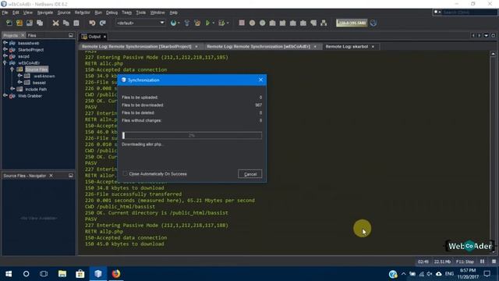Image resolution: width=499 pixels, height=281 pixels.
Task: Open the default configuration dropdown
Action: 140,23
